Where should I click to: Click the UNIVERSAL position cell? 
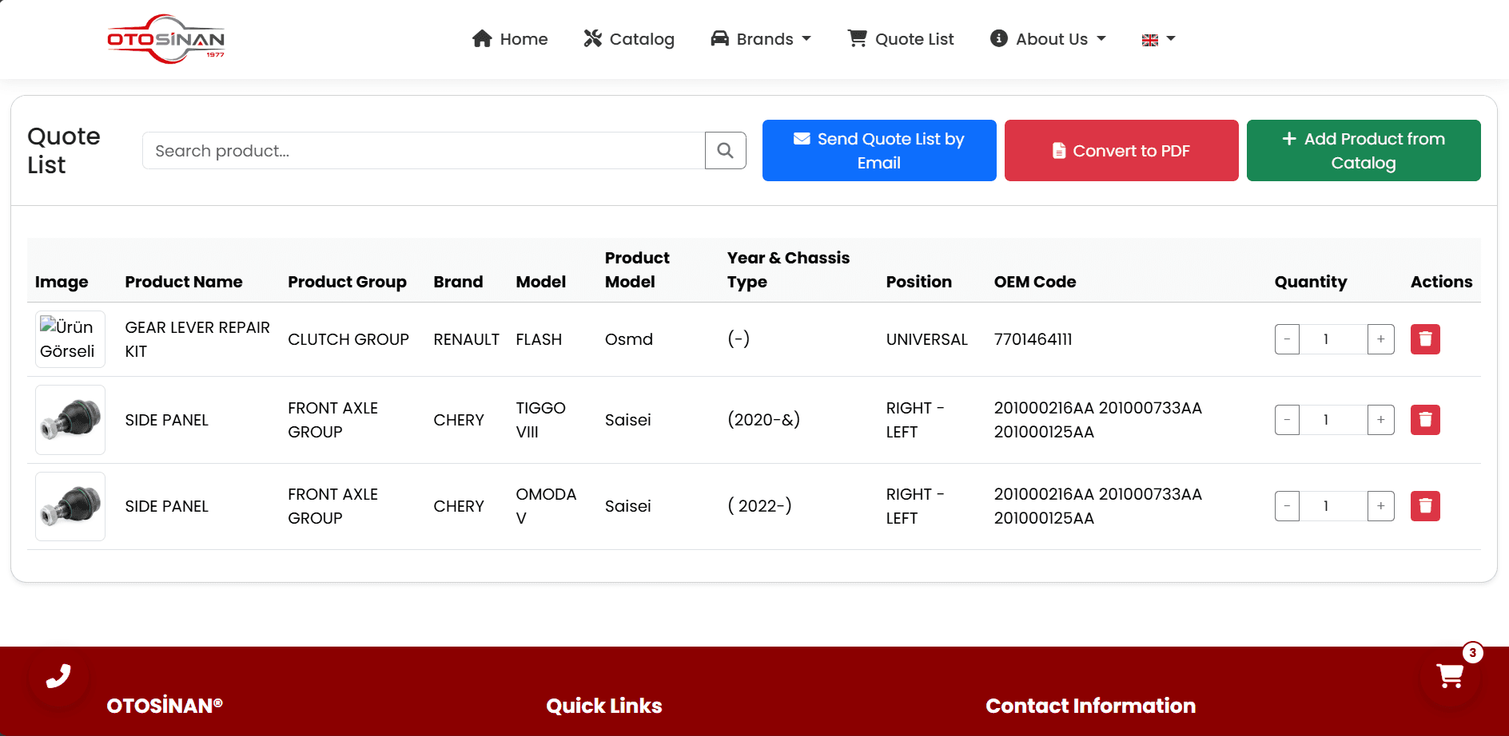(926, 339)
